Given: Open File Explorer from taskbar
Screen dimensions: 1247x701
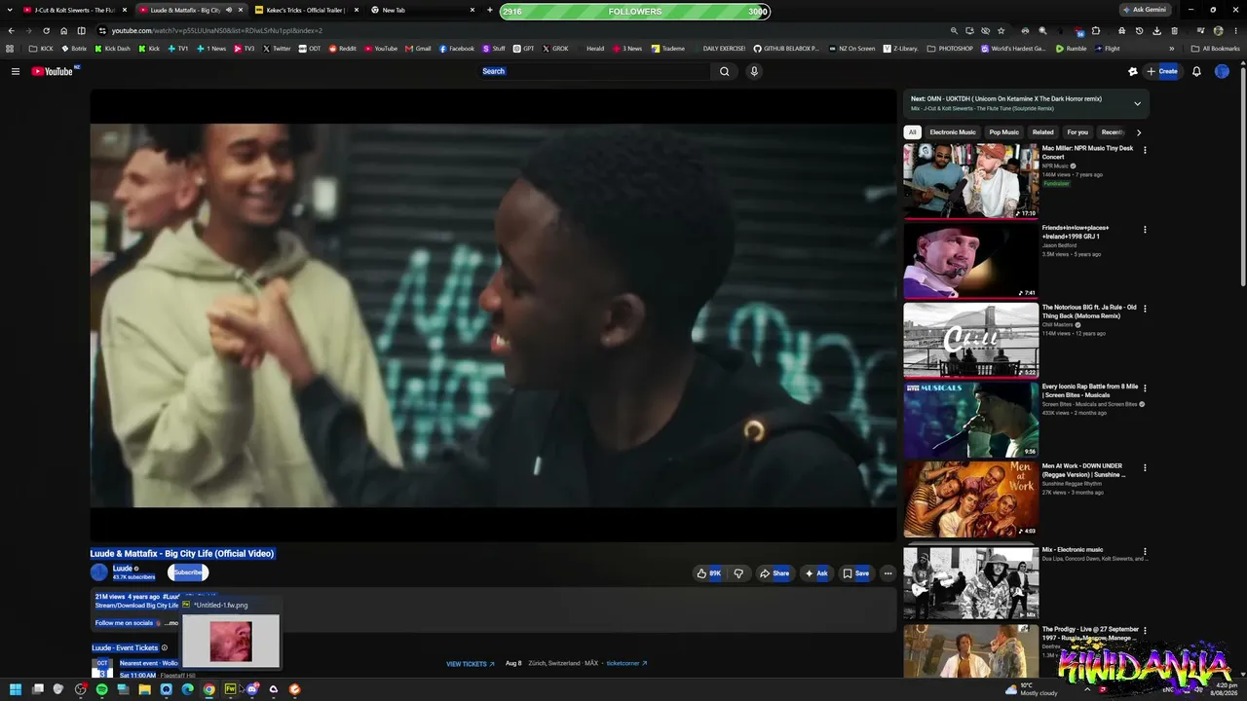Looking at the screenshot, I should [144, 689].
